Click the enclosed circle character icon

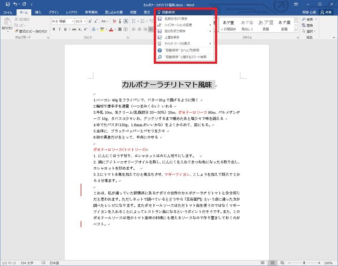tap(125, 29)
